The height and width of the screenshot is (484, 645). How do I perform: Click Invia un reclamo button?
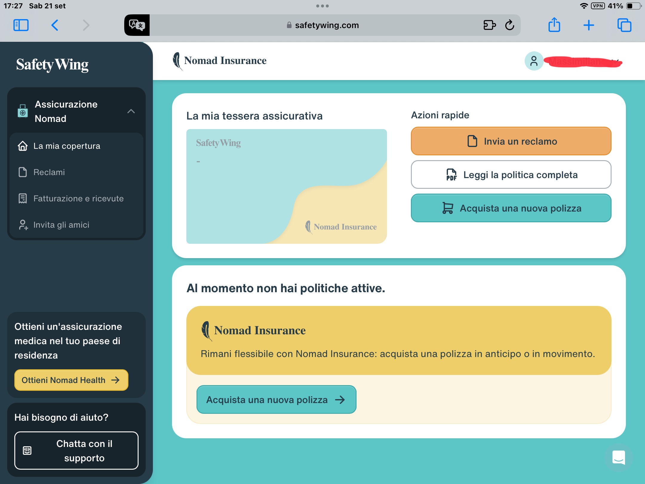(x=511, y=141)
